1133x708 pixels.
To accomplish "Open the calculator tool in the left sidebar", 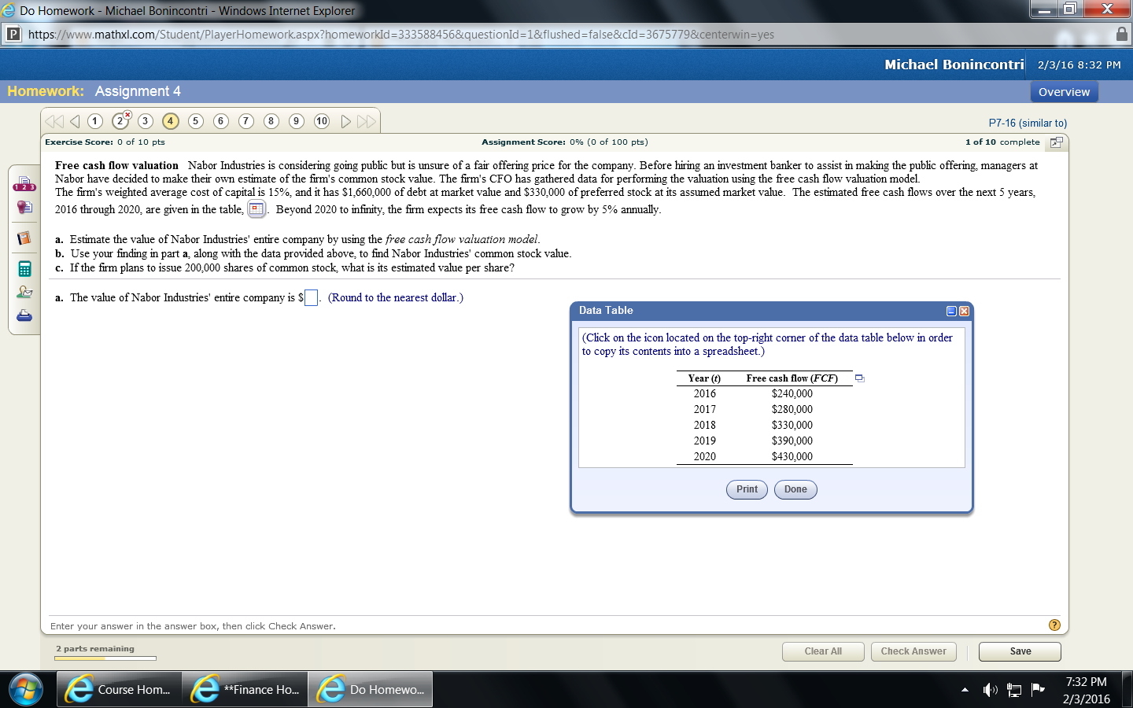I will tap(24, 267).
